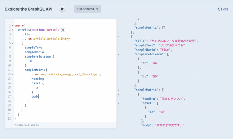Place cursor after body on line 17
Viewport: 233px width, 139px height.
tap(39, 96)
